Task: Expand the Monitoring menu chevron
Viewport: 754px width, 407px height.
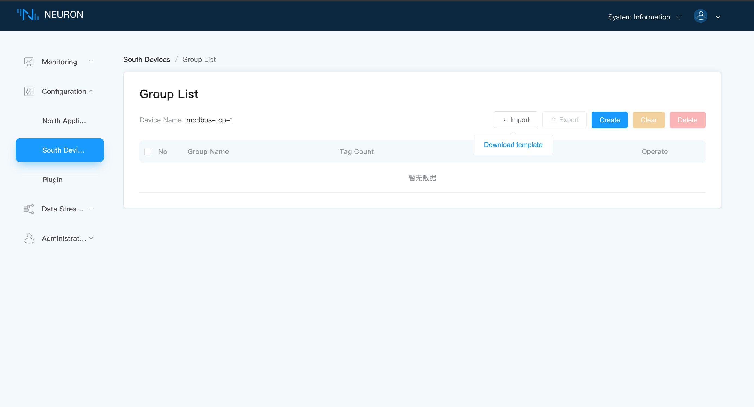Action: 91,62
